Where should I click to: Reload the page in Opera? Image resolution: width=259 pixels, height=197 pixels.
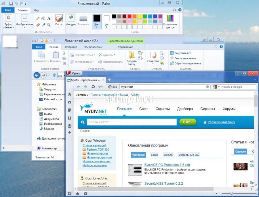[93, 87]
